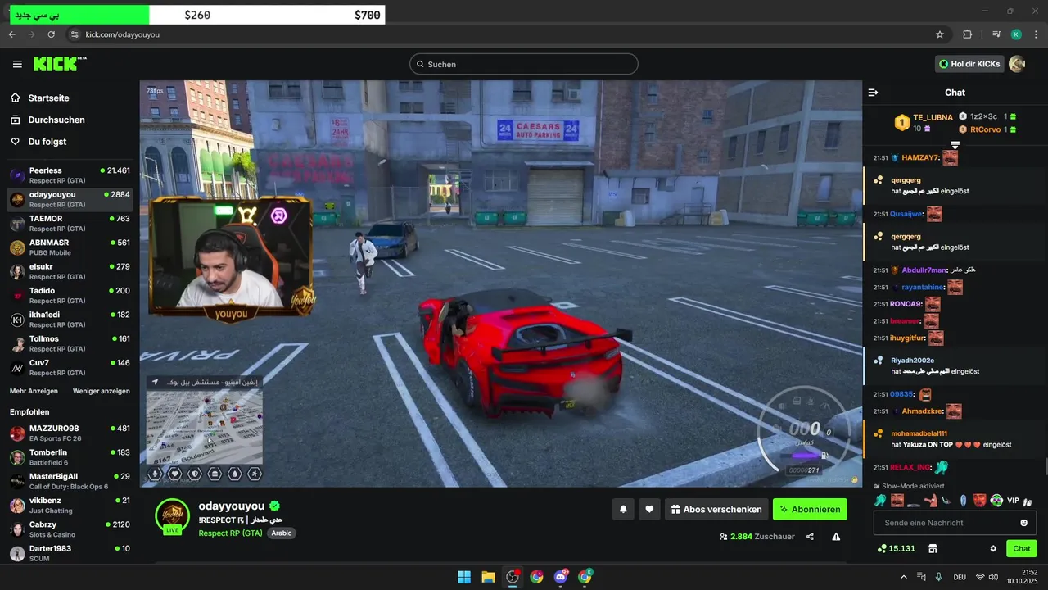
Task: Click TE_LUBNA top gifter name
Action: [933, 117]
